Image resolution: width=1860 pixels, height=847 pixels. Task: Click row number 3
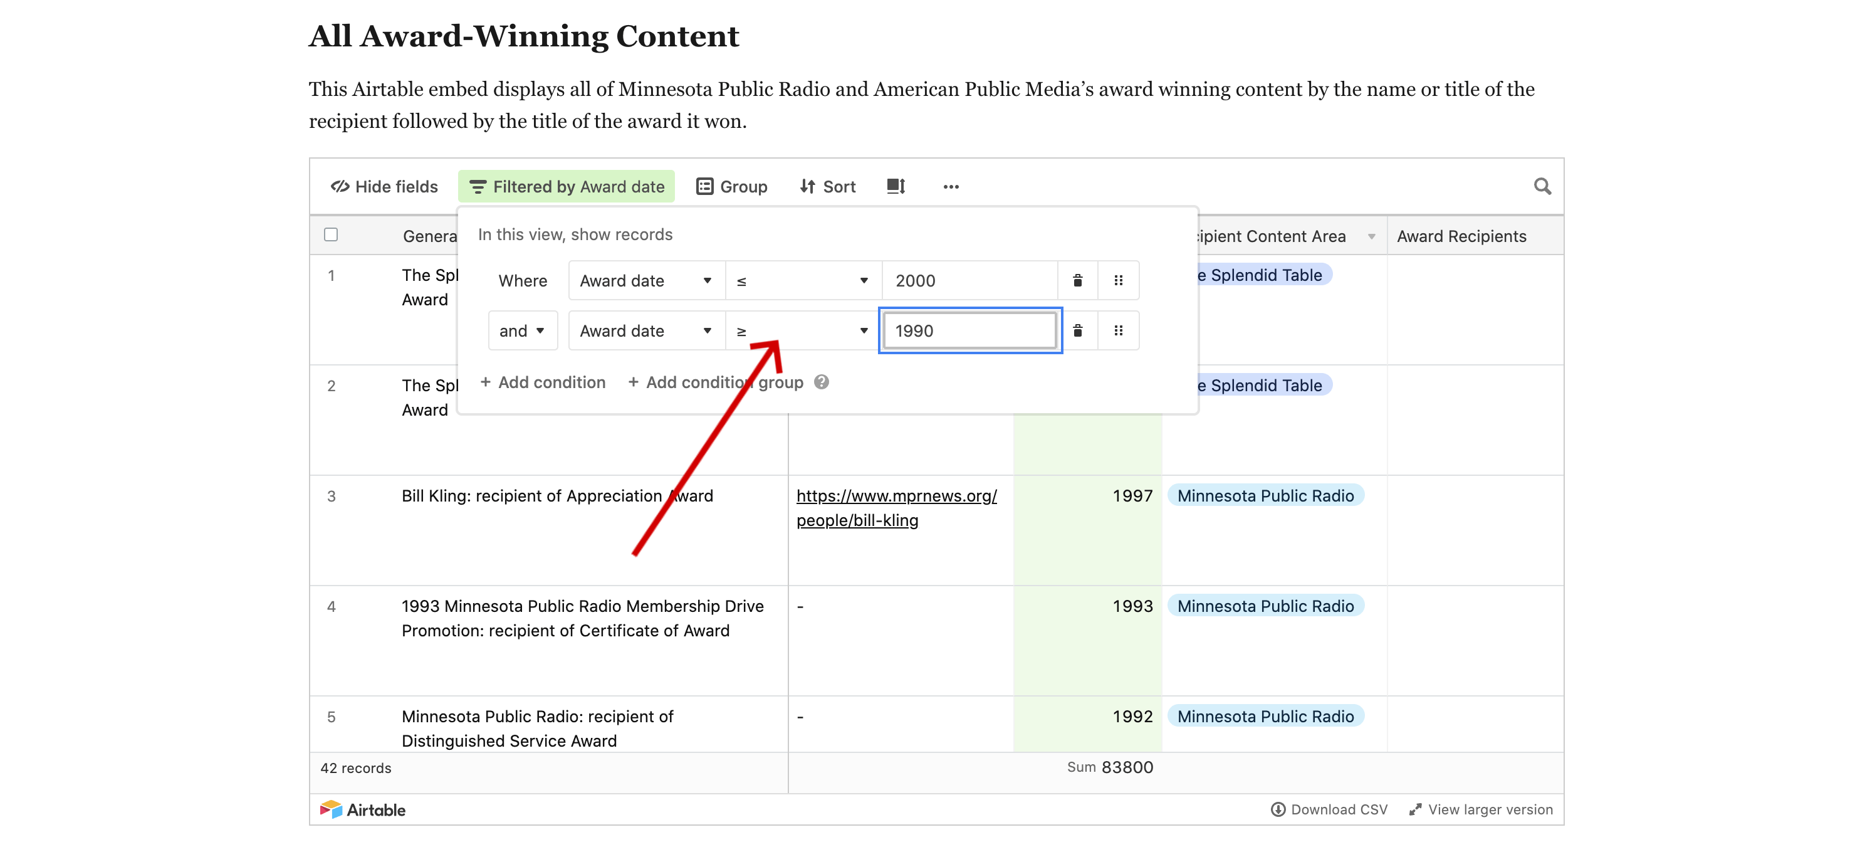coord(332,496)
